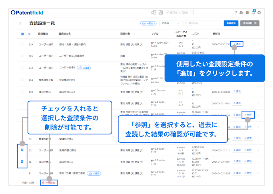
Task: Open the settings gear icon
Action: (259, 13)
